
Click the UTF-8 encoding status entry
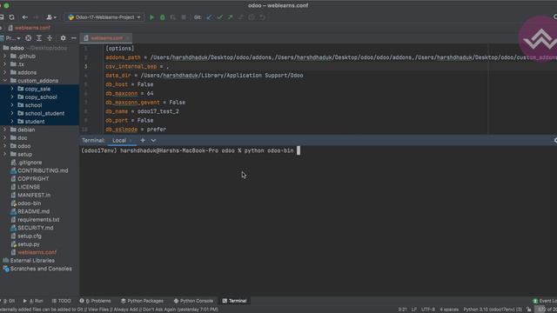pos(428,310)
